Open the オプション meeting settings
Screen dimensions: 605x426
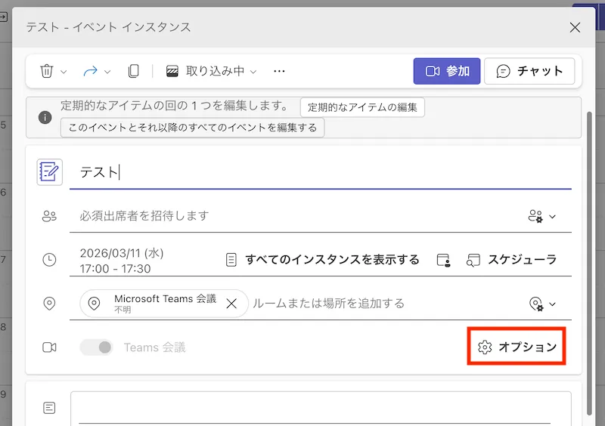[x=517, y=347]
